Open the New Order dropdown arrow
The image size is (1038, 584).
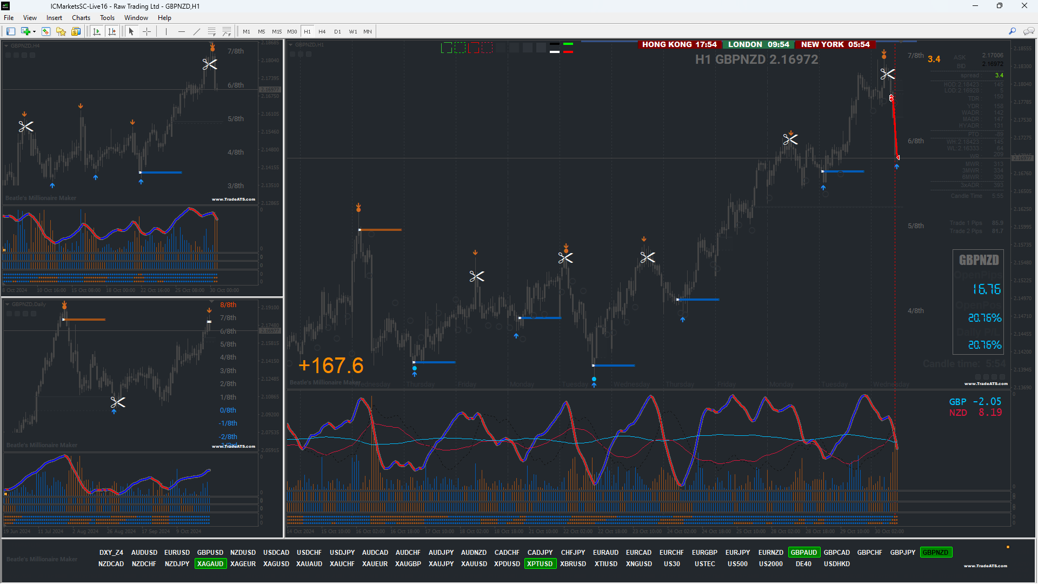(34, 31)
